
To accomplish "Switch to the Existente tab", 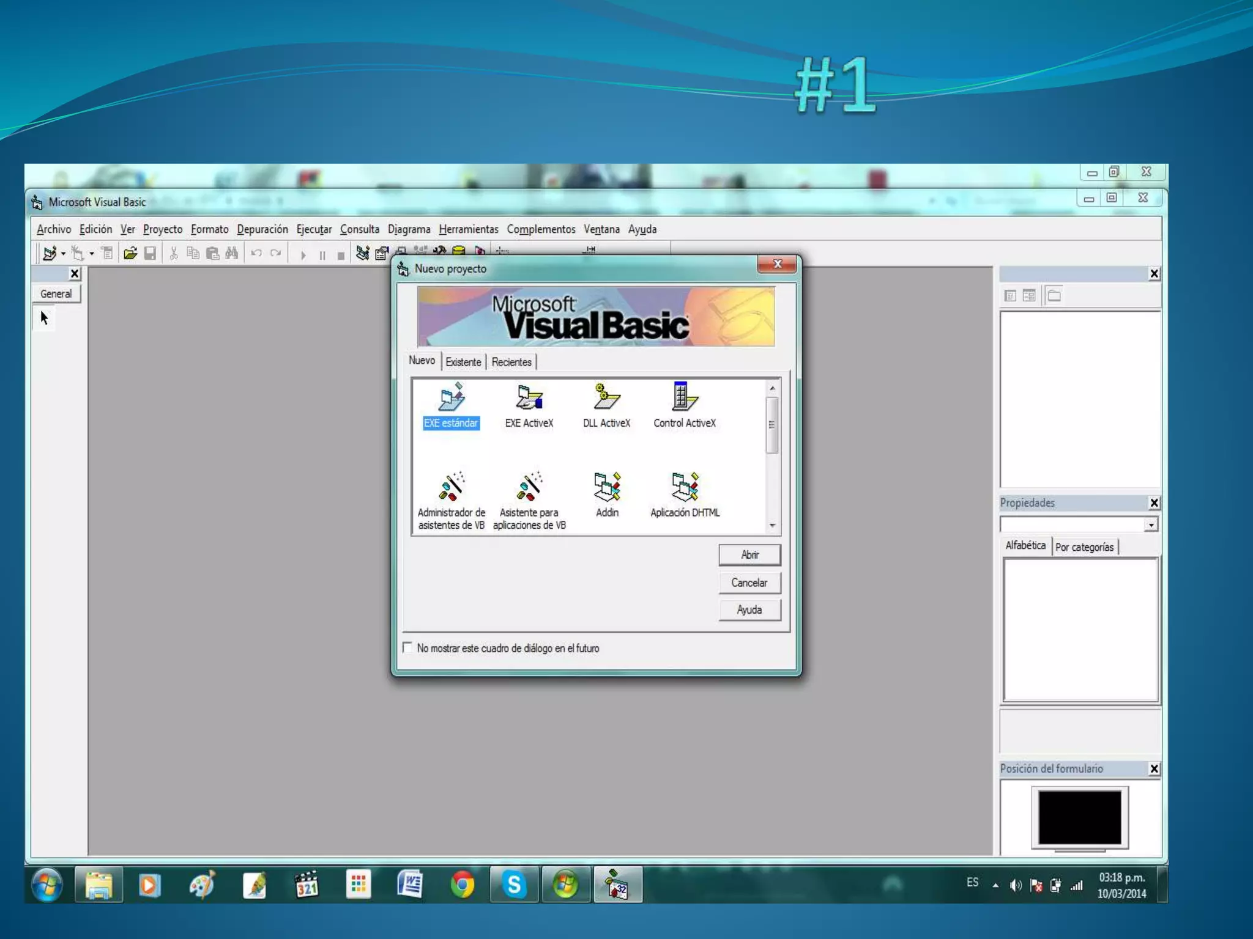I will 463,362.
